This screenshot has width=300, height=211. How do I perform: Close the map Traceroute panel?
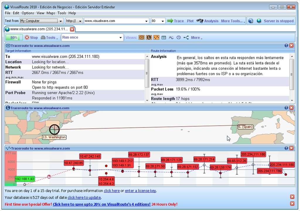pos(291,108)
